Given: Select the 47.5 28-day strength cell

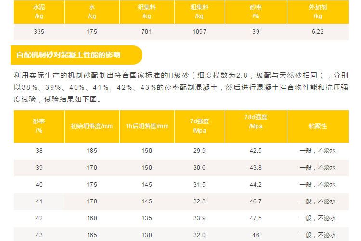Looking at the screenshot, I should tap(256, 218).
